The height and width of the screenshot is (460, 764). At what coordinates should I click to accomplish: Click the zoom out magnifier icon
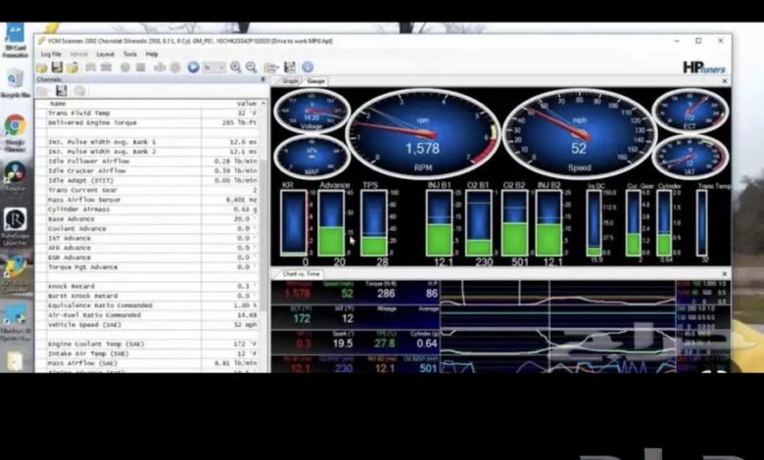[x=250, y=68]
